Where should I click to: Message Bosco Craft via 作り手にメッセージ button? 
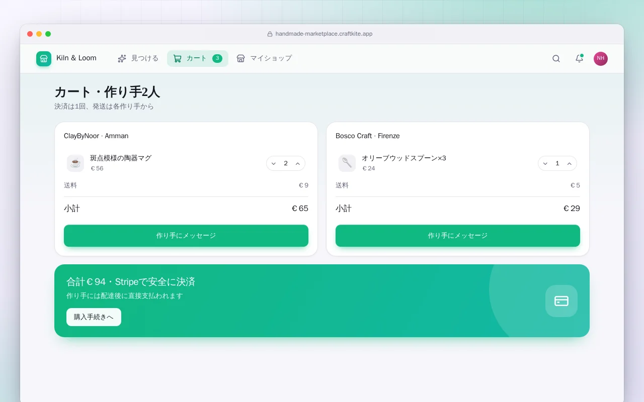click(x=458, y=236)
